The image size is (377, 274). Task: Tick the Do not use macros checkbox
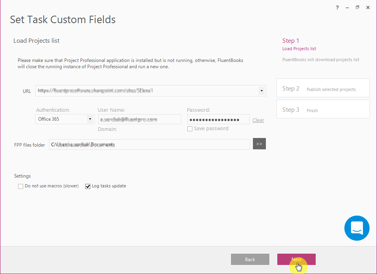coord(21,187)
